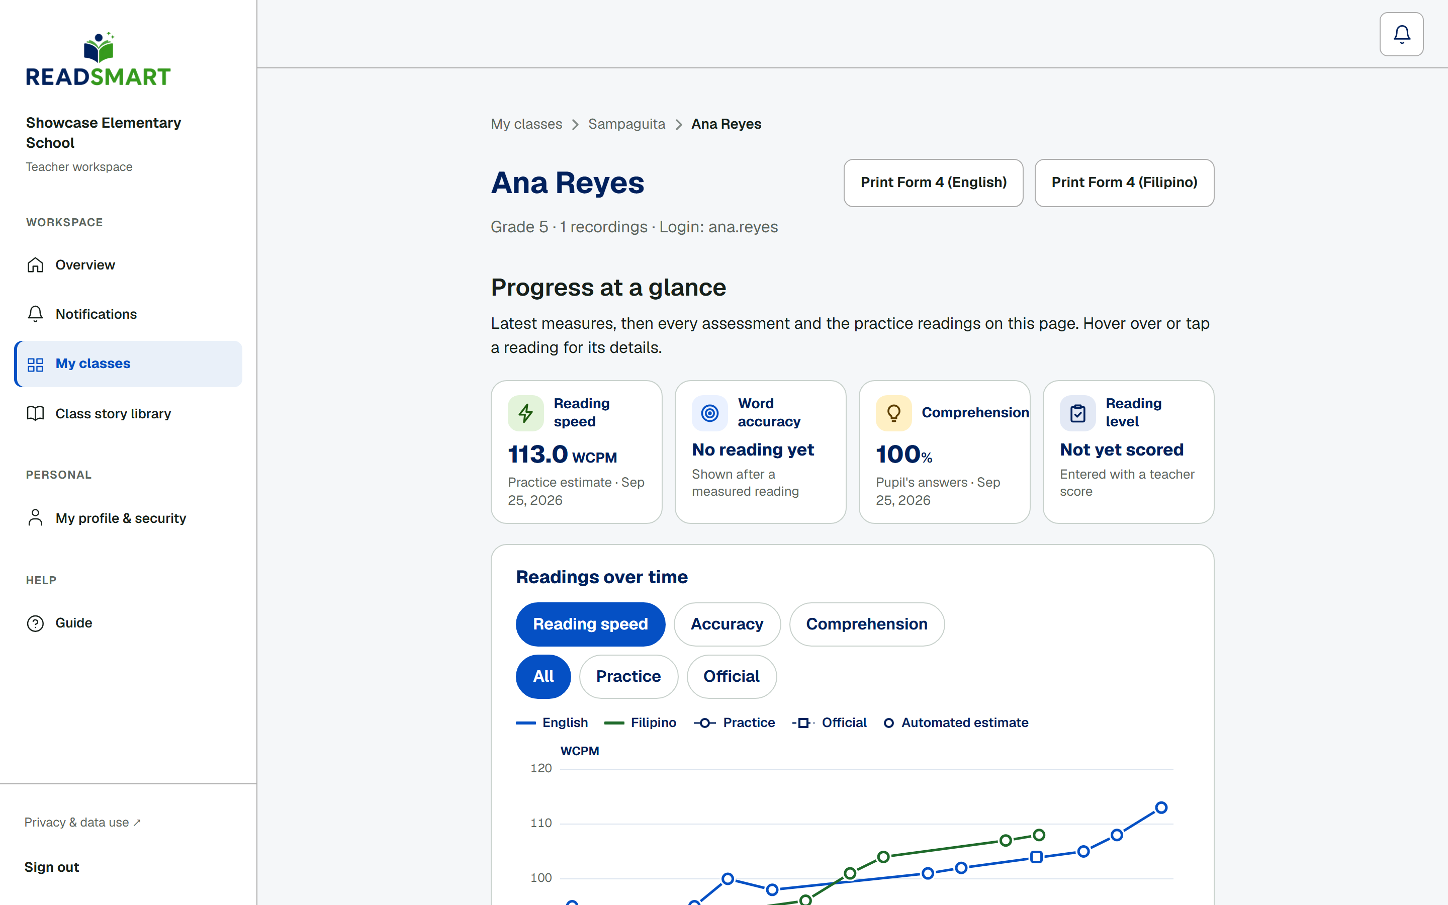The height and width of the screenshot is (905, 1448).
Task: Open Overview in the sidebar
Action: pos(129,264)
